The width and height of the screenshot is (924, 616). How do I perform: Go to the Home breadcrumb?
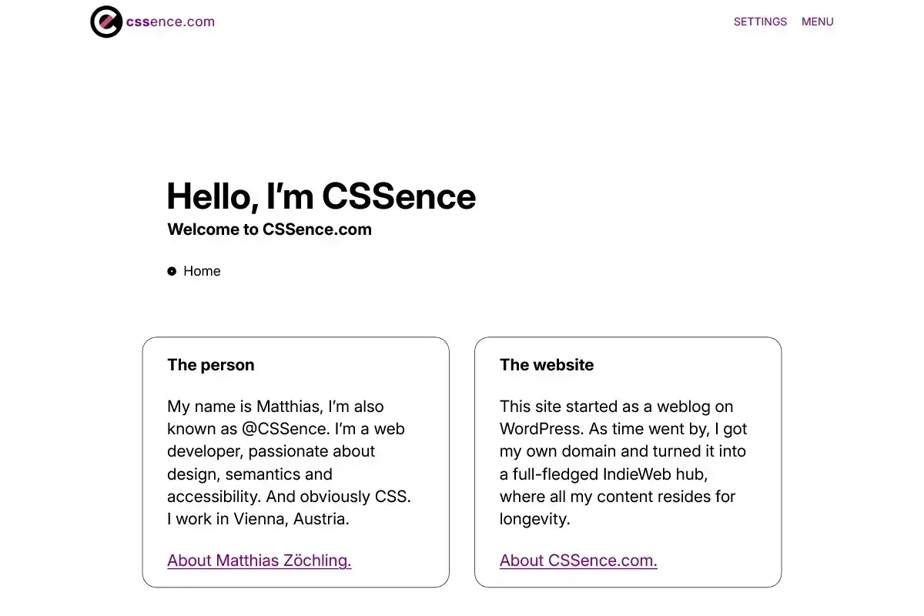pos(202,271)
